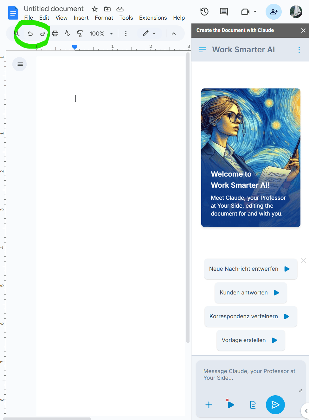309x420 pixels.
Task: Select the Paint format tool
Action: pyautogui.click(x=80, y=34)
